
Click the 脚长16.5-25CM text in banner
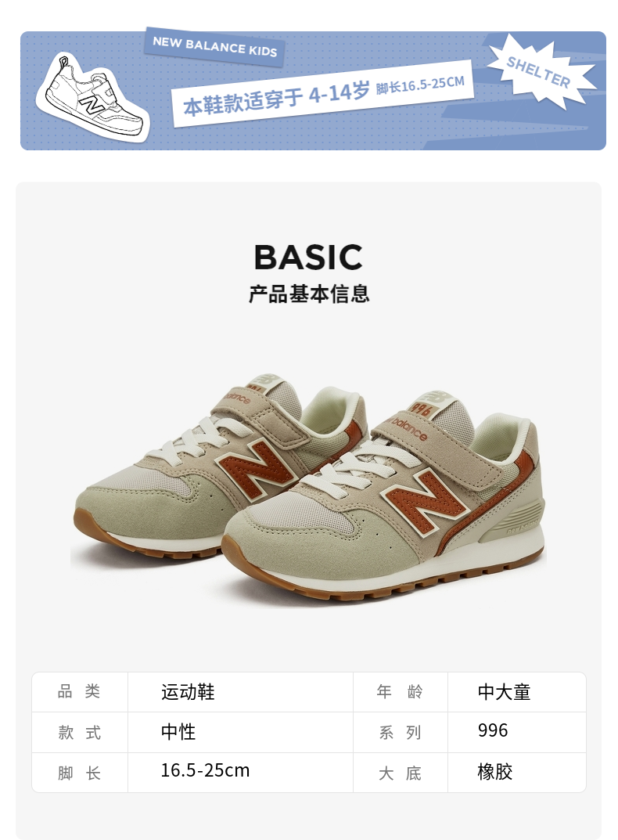pyautogui.click(x=420, y=84)
